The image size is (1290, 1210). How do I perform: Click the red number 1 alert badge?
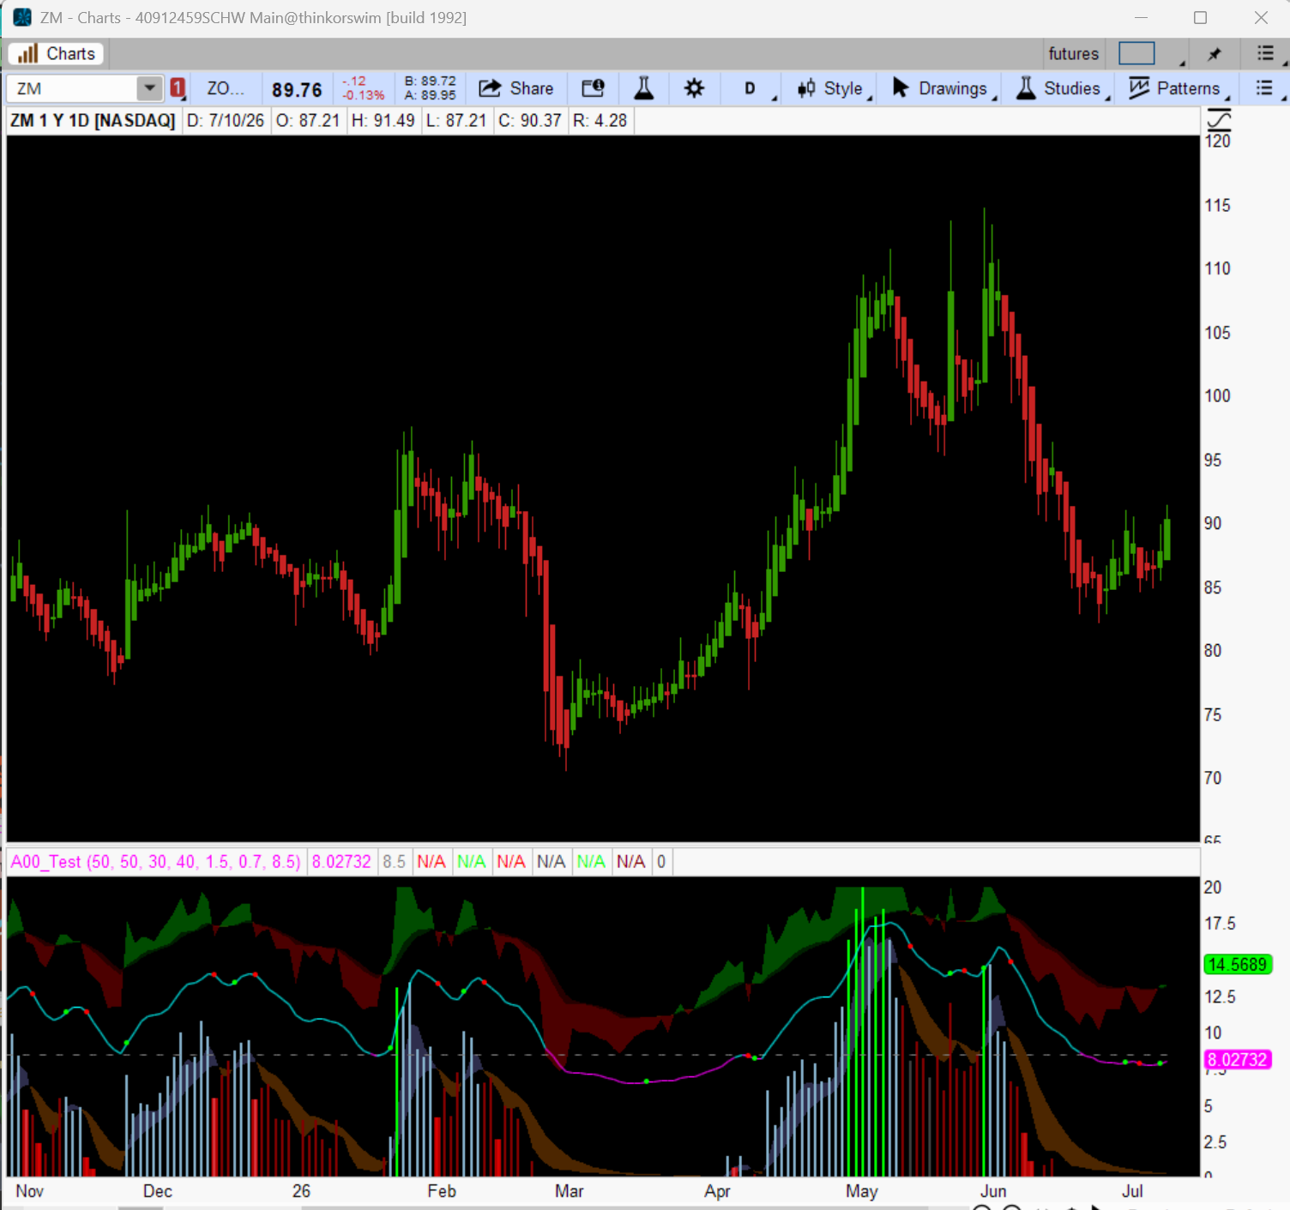click(x=178, y=88)
